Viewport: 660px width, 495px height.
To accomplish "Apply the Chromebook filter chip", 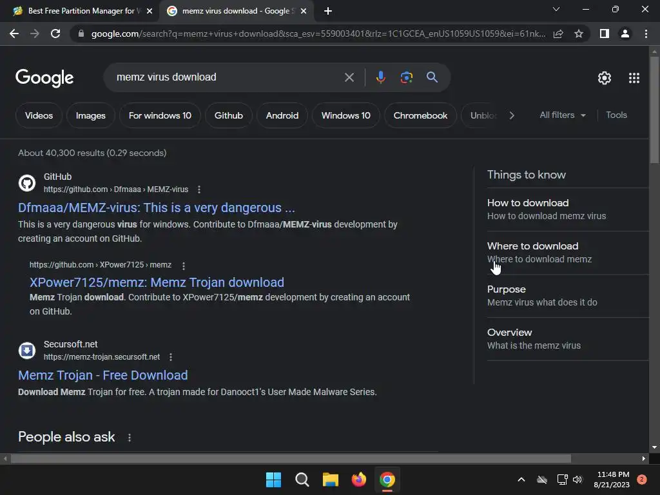I will click(420, 115).
